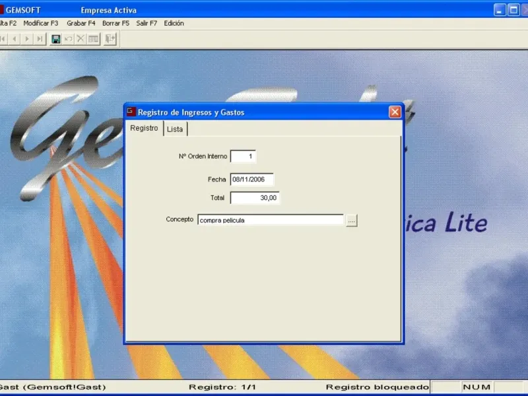Go to the previous record arrow

pyautogui.click(x=15, y=39)
